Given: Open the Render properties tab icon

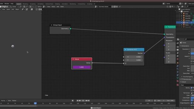Looking at the screenshot, I should [178, 47].
